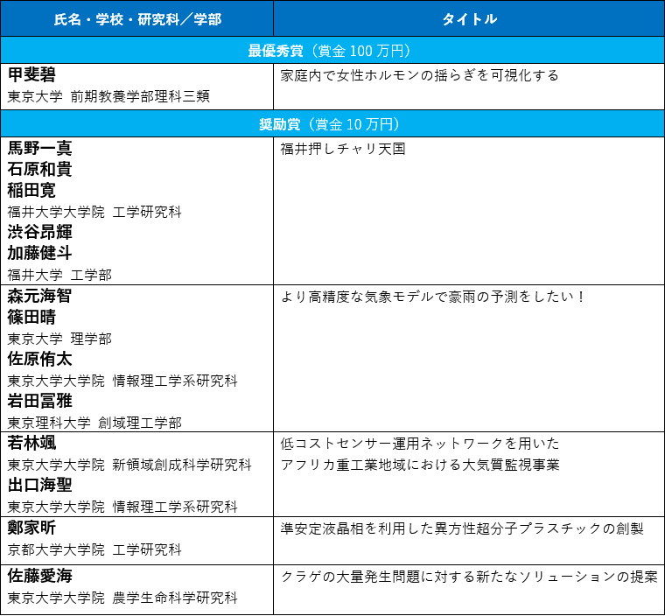The width and height of the screenshot is (665, 616).
Task: Click the affiliation 京都大学大学院 工学研究科
Action: tap(94, 549)
